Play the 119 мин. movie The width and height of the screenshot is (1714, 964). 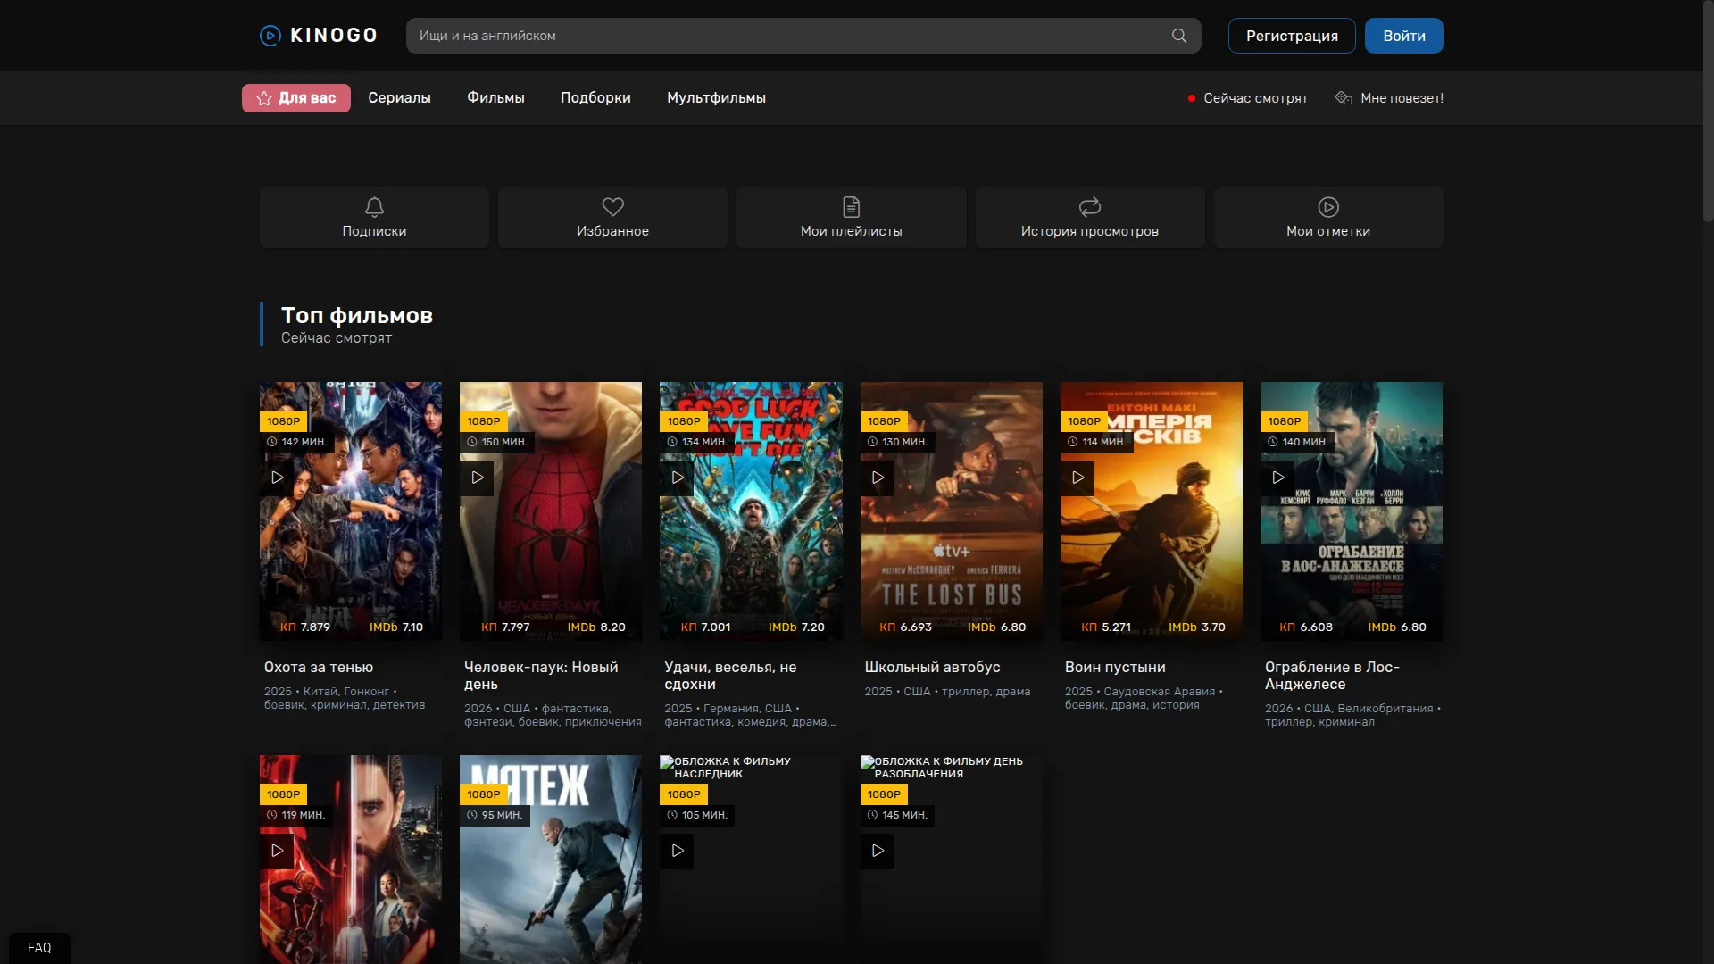277,851
